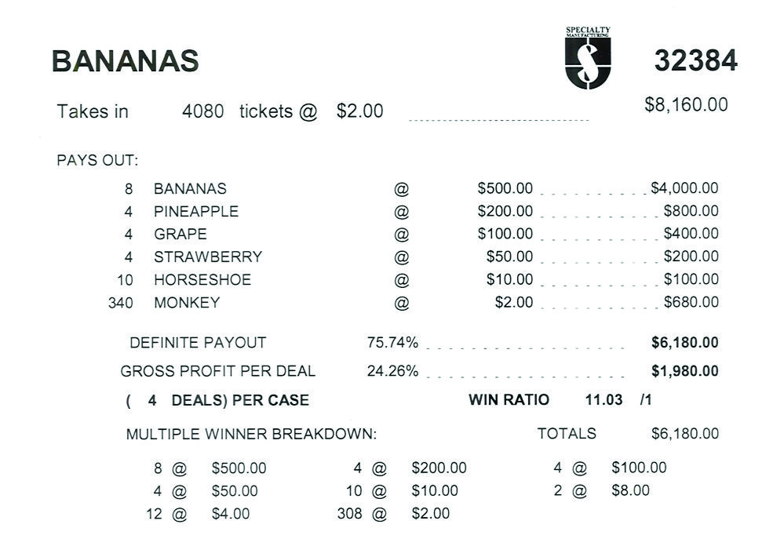Select the $1,980.00 gross profit amount
The width and height of the screenshot is (784, 557).
click(684, 371)
